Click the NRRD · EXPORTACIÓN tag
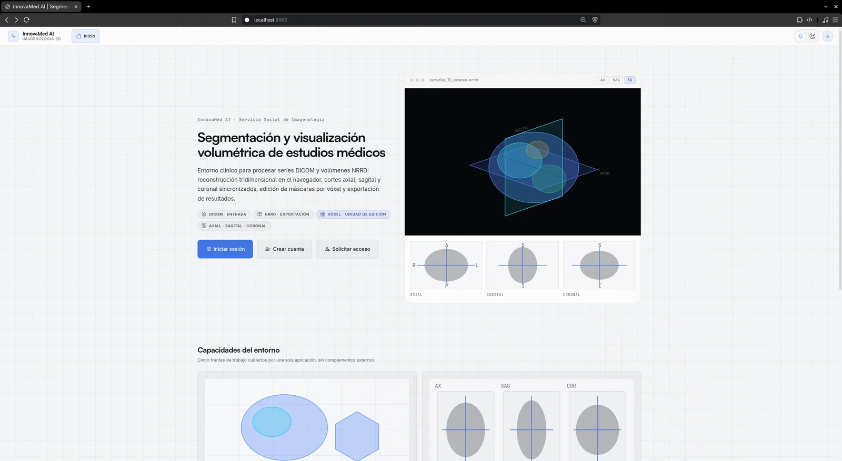Image resolution: width=842 pixels, height=461 pixels. (x=283, y=214)
